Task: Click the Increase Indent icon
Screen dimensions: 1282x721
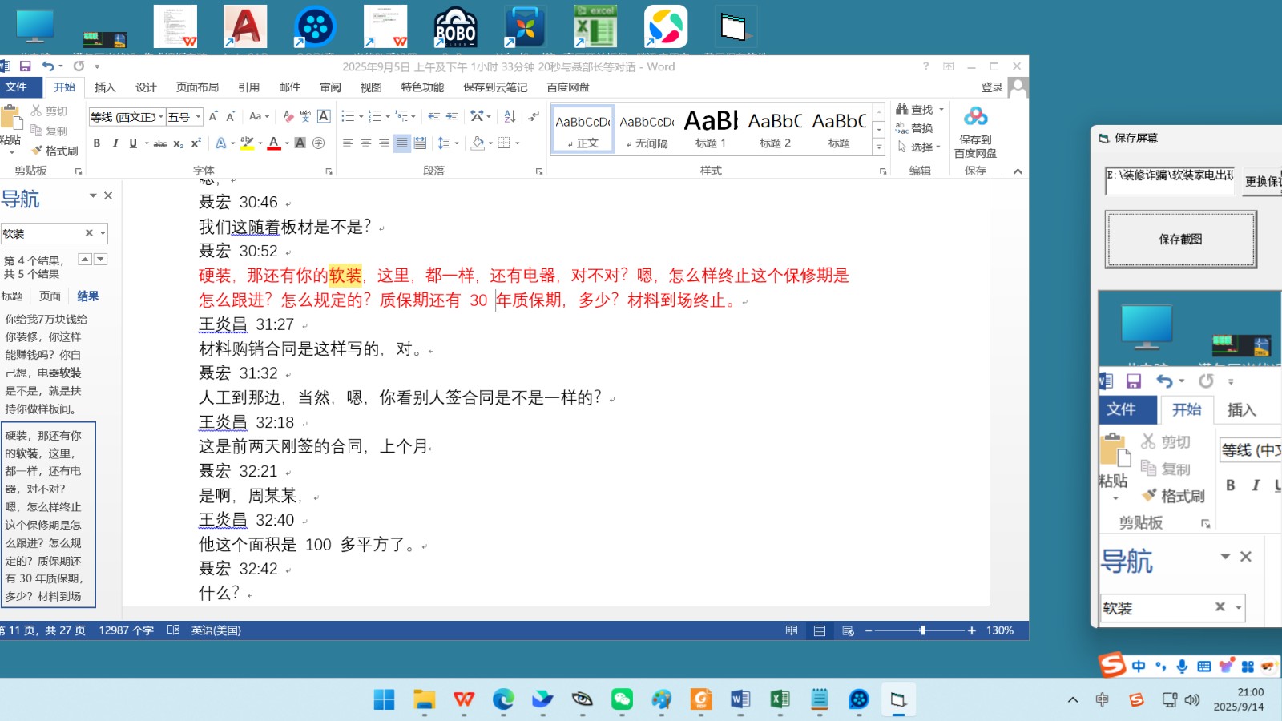Action: pyautogui.click(x=452, y=117)
